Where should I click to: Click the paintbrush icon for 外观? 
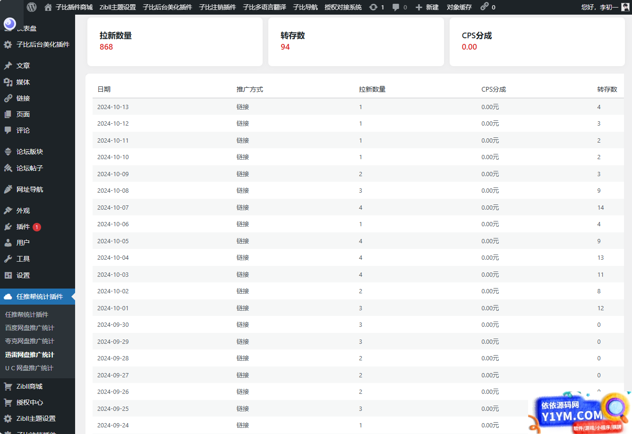tap(8, 211)
